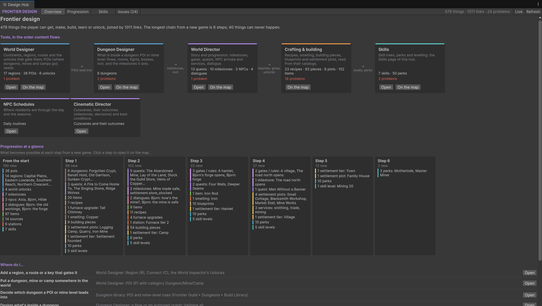Screen dimensions: 542x306
Task: Click Open for 'Decide which dungeon a POI' row
Action: click(530, 295)
